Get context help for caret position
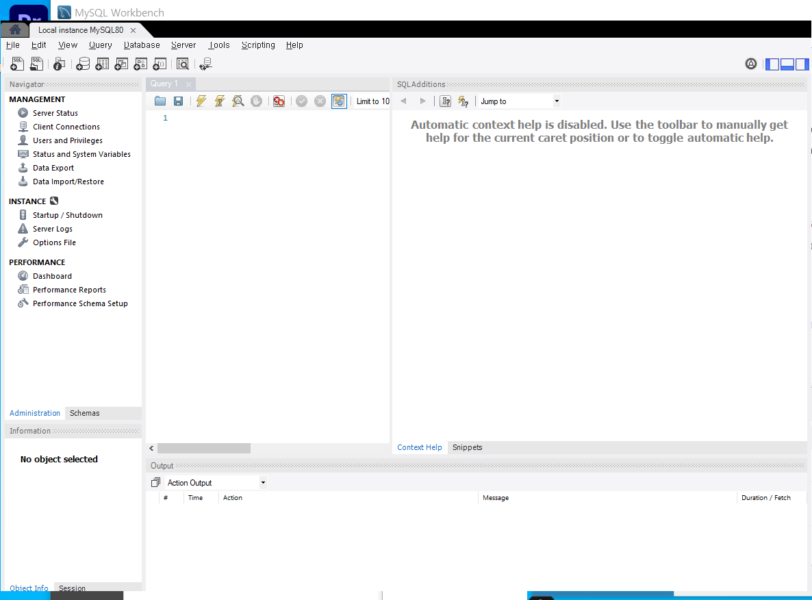 pos(445,101)
